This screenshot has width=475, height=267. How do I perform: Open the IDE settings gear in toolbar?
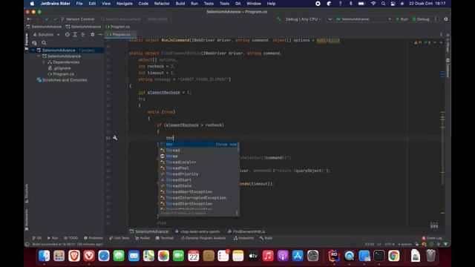[x=445, y=19]
